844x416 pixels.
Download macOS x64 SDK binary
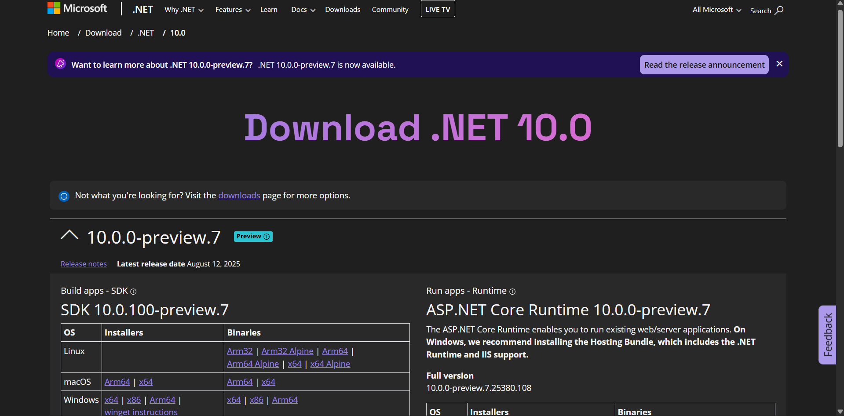(268, 382)
